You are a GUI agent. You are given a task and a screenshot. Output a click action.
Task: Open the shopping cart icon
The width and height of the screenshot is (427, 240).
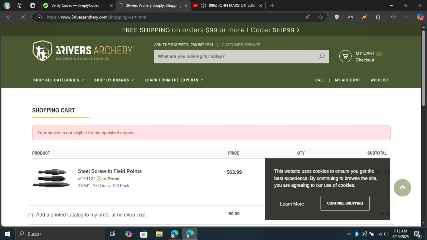coord(345,56)
